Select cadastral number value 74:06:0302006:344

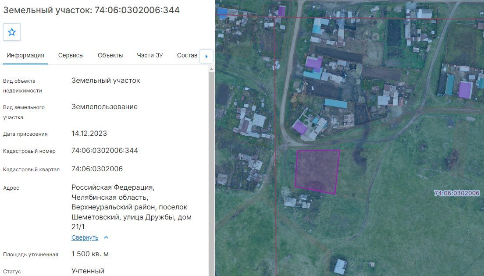click(x=105, y=151)
